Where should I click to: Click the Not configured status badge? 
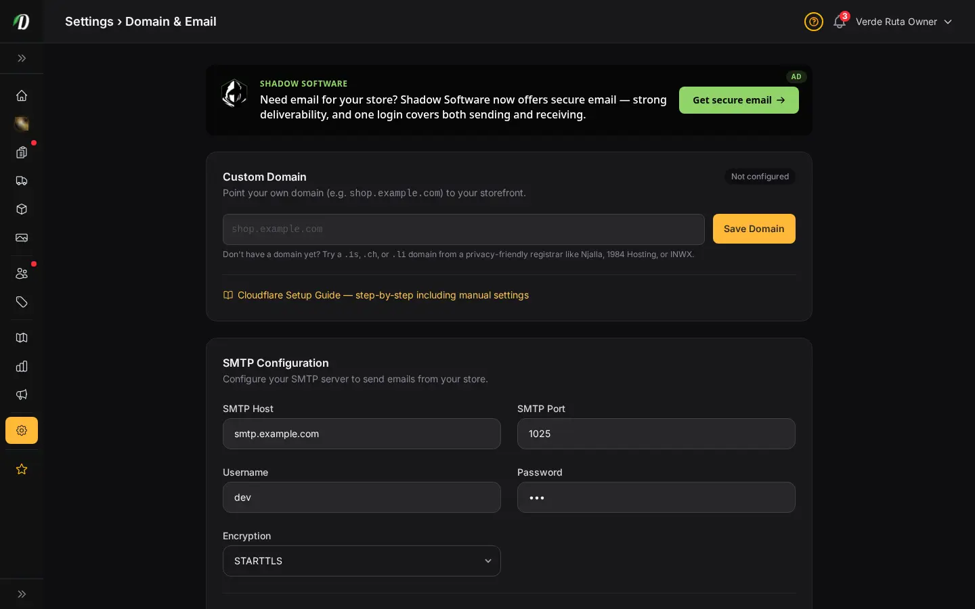760,177
